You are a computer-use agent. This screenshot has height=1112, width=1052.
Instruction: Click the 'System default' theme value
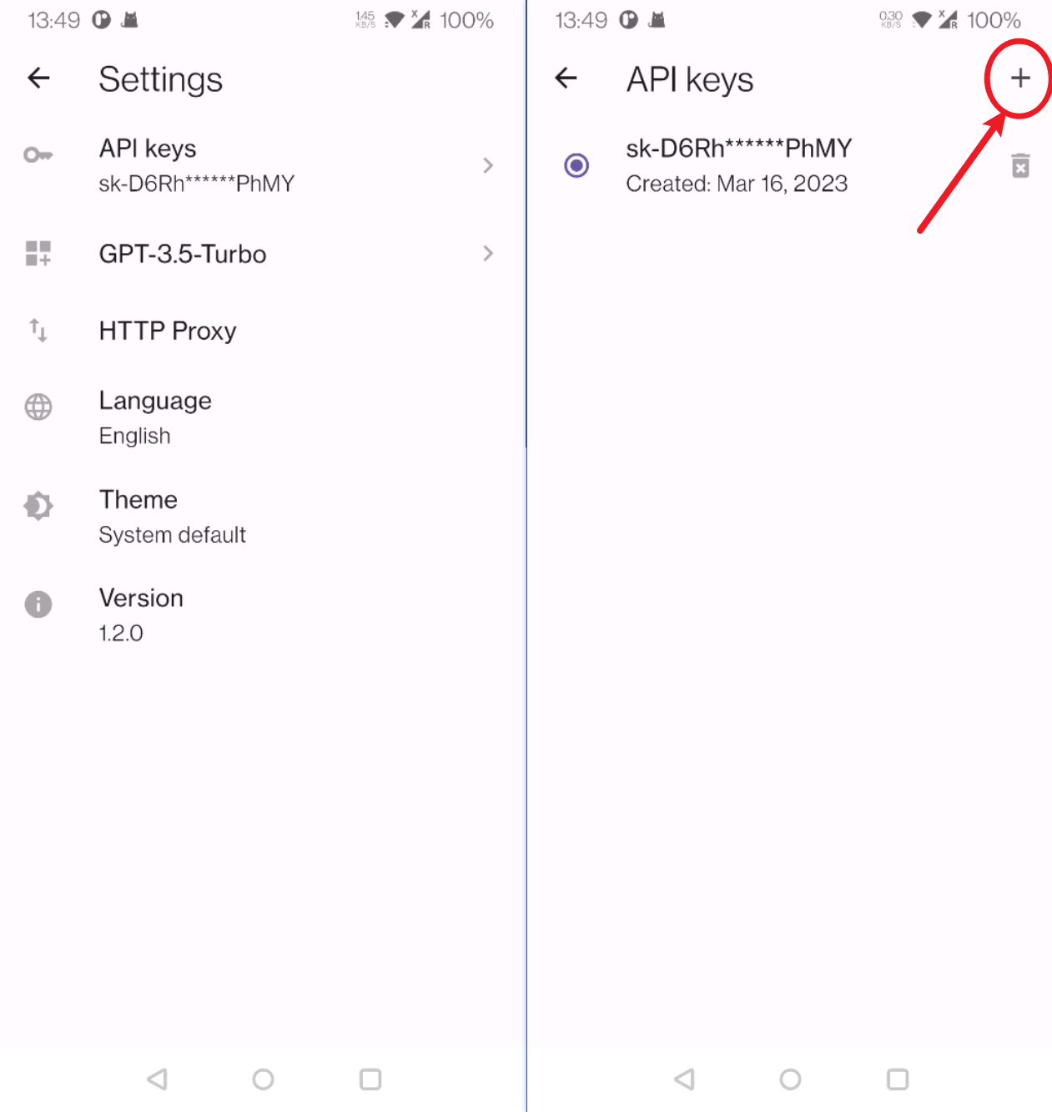[x=172, y=535]
